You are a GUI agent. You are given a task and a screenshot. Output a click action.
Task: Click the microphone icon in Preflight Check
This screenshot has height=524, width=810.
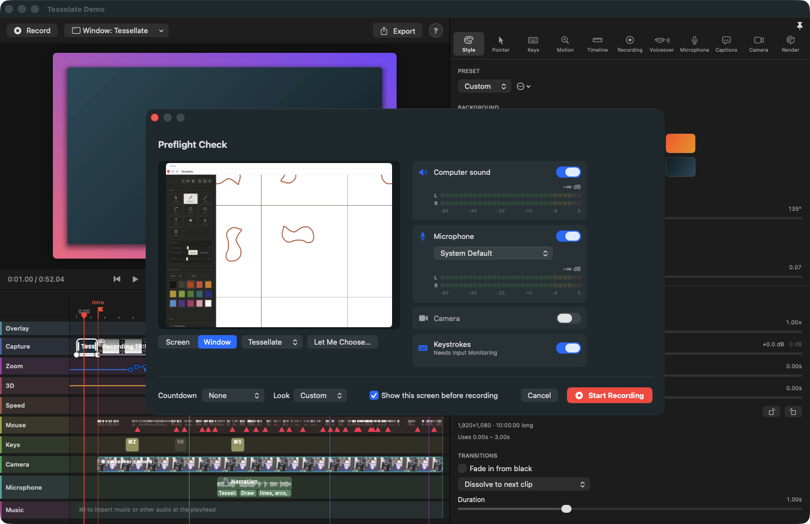pyautogui.click(x=423, y=236)
